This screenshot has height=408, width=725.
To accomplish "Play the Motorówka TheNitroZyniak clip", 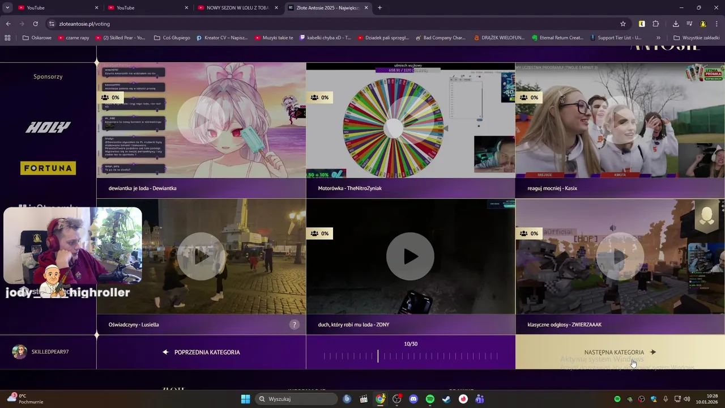I will point(411,120).
